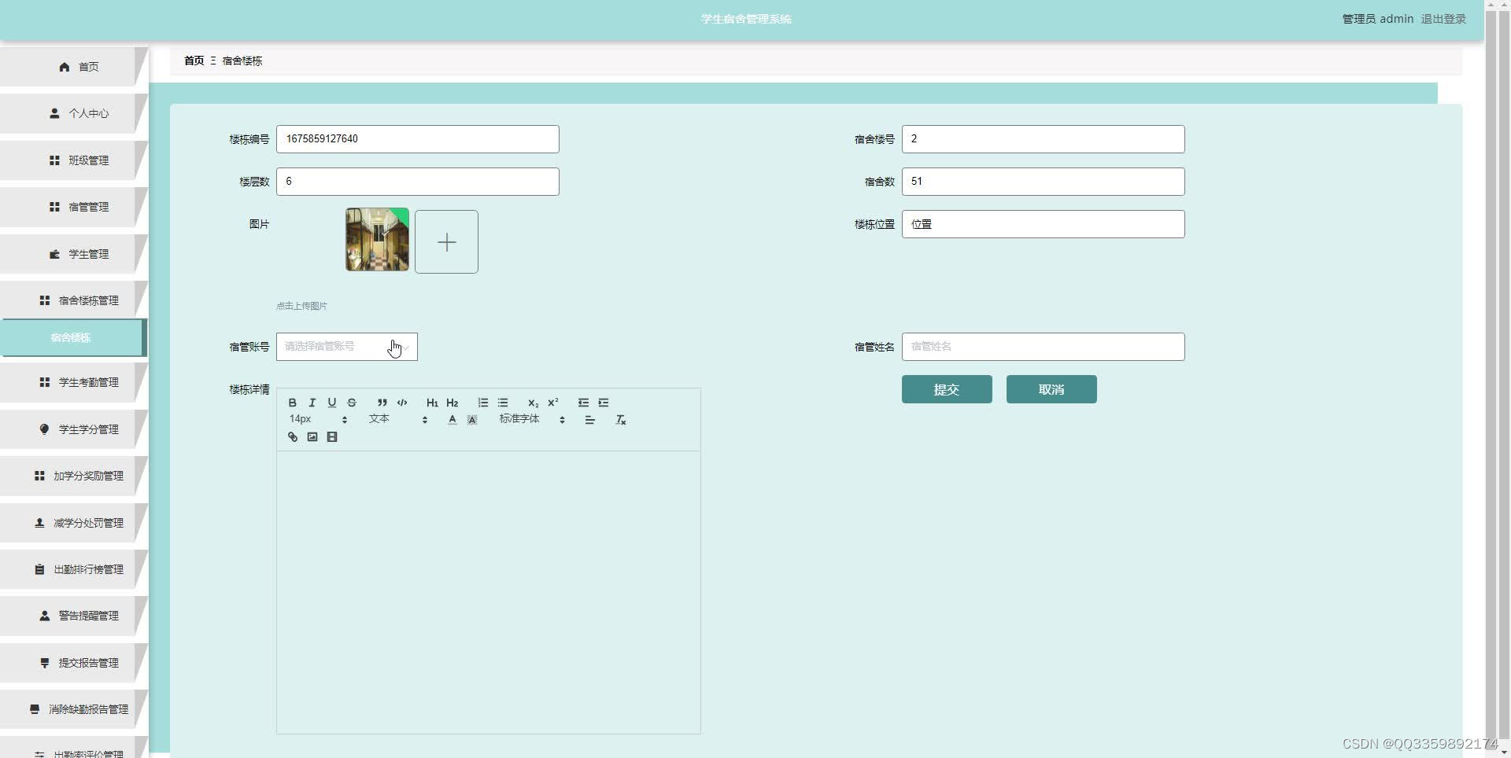The width and height of the screenshot is (1511, 758).
Task: Click 退出登录 to log out
Action: (x=1443, y=19)
